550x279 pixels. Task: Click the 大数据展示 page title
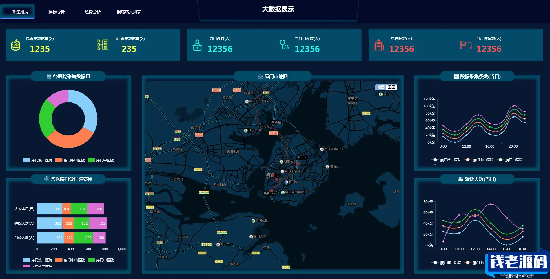coord(278,9)
